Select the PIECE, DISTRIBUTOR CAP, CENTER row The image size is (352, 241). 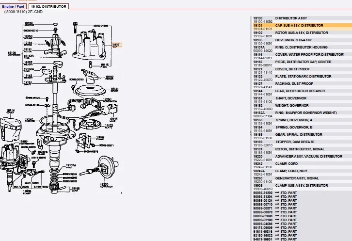click(x=302, y=64)
